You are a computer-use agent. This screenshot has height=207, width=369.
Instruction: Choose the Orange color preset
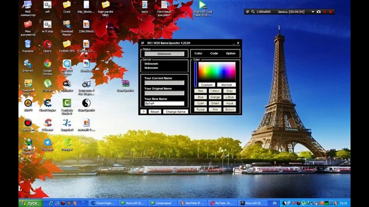(215, 97)
